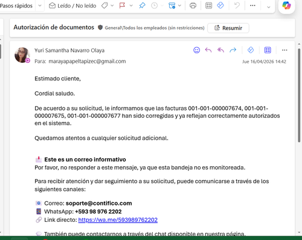Click WhatsApp number +593 98 976 2202
This screenshot has width=302, height=240.
tap(98, 212)
